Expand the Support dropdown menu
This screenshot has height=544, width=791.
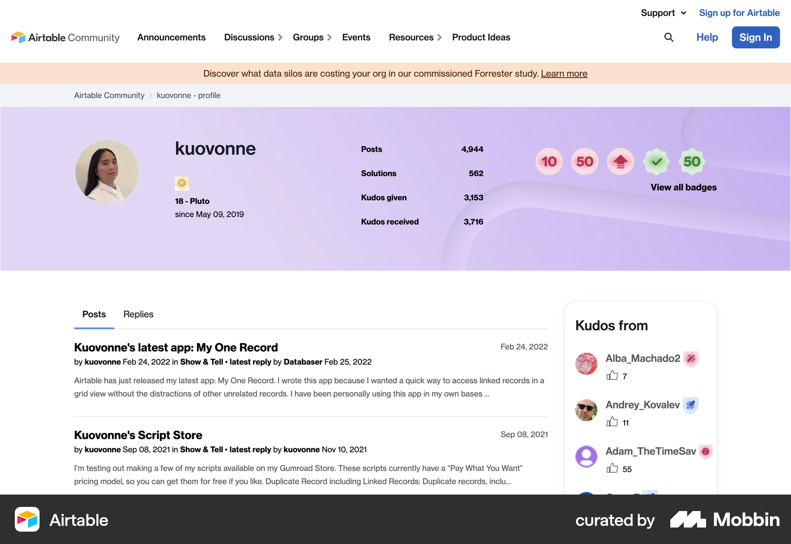pos(663,13)
